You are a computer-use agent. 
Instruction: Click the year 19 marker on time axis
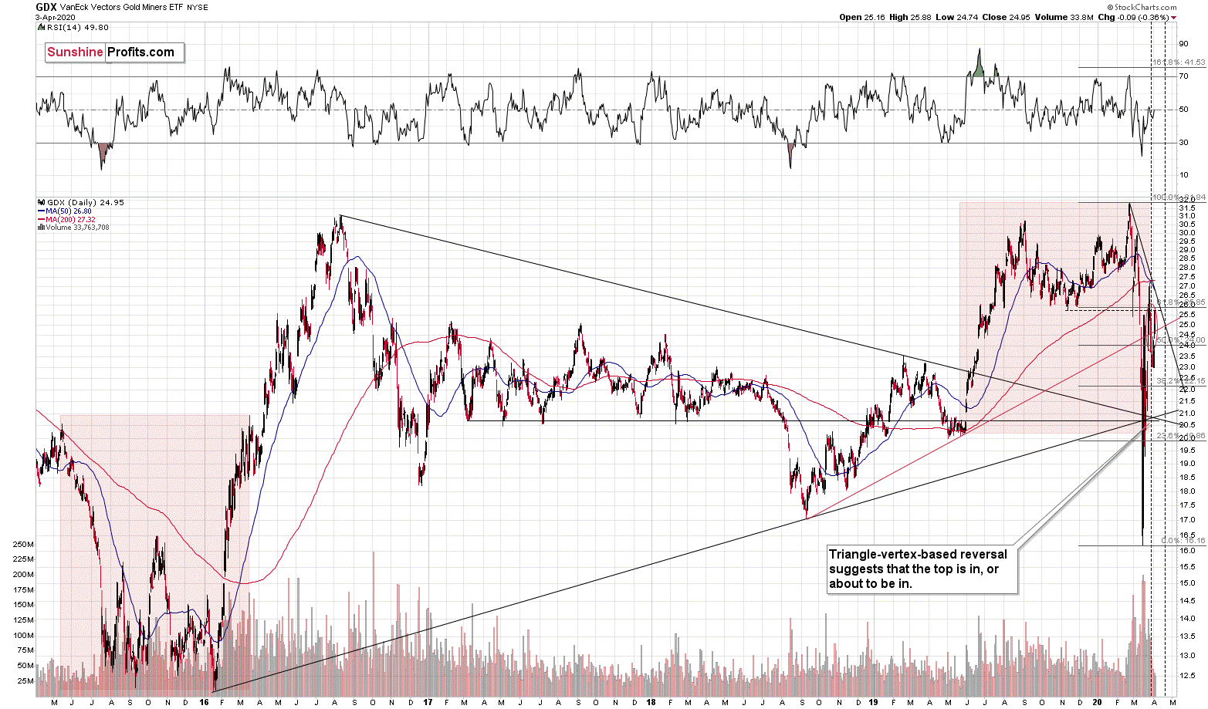(x=873, y=702)
